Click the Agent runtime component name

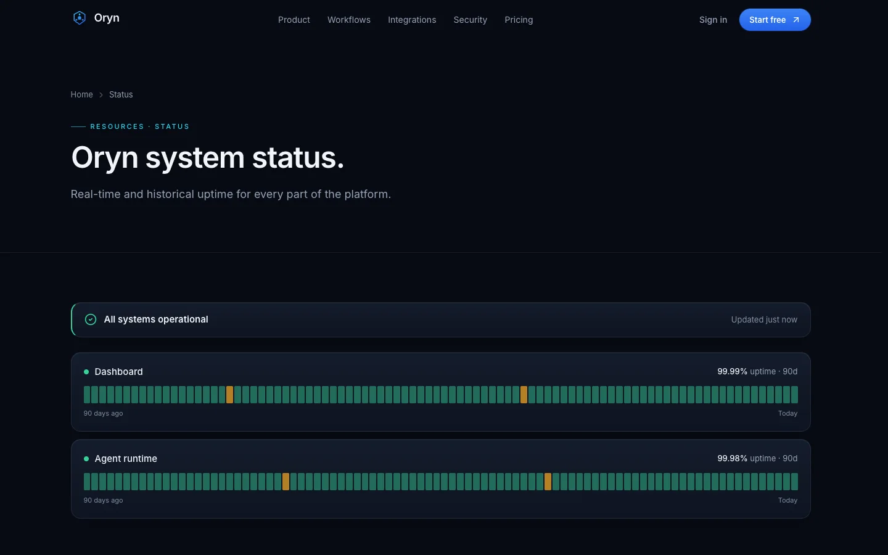click(x=126, y=459)
